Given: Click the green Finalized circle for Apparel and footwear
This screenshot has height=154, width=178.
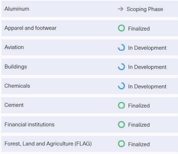Looking at the screenshot, I should click(x=122, y=28).
